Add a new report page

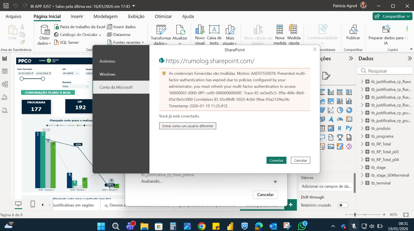point(291,205)
